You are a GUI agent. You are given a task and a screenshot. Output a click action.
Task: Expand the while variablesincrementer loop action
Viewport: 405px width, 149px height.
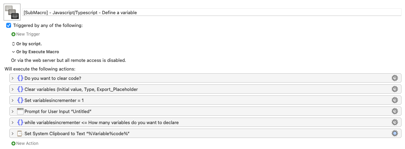click(13, 122)
